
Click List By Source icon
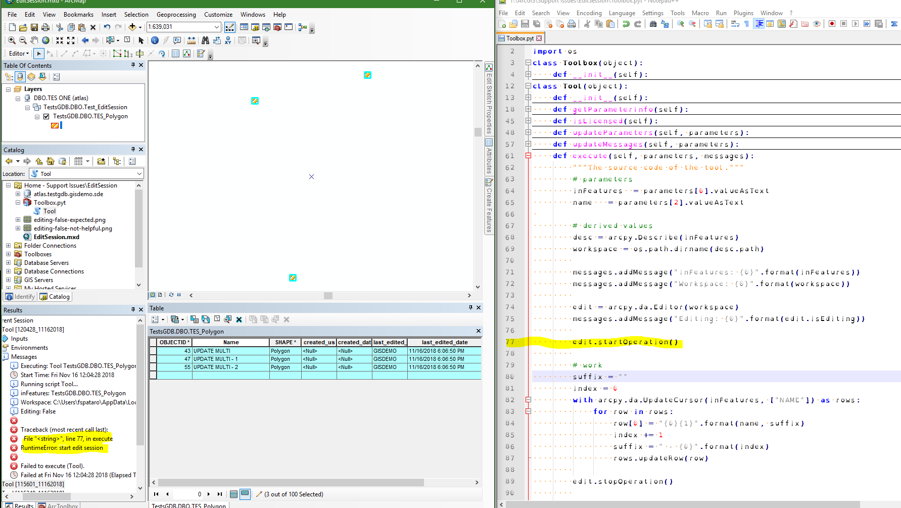20,77
